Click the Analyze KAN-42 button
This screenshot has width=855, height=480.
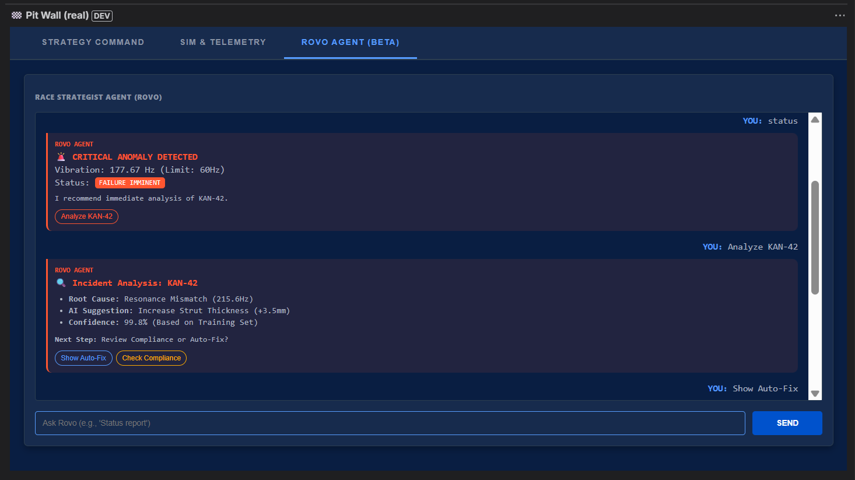(87, 216)
